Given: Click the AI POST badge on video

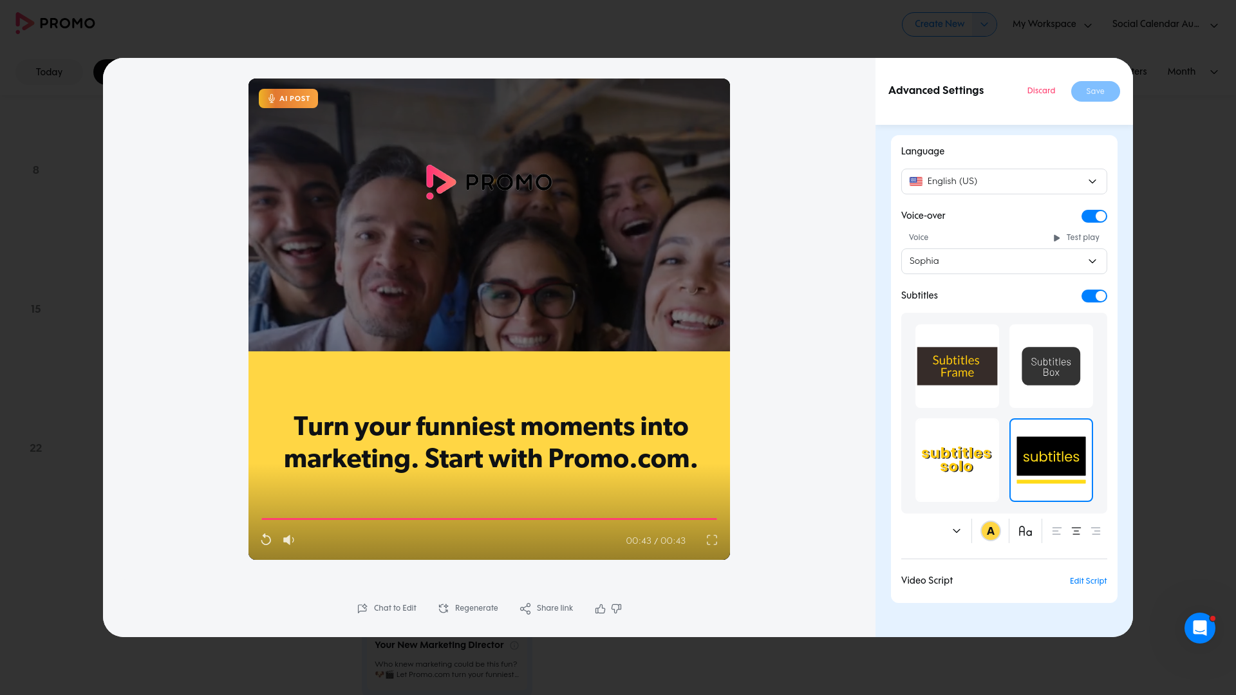Looking at the screenshot, I should pos(288,98).
